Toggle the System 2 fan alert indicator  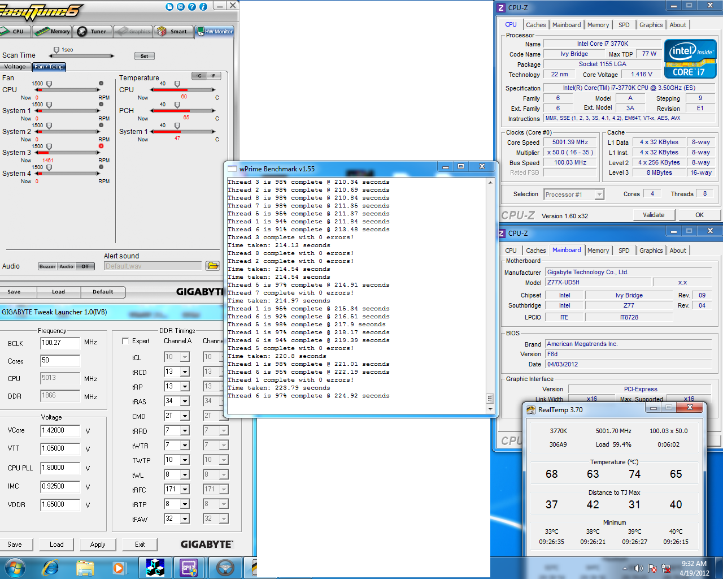(101, 125)
